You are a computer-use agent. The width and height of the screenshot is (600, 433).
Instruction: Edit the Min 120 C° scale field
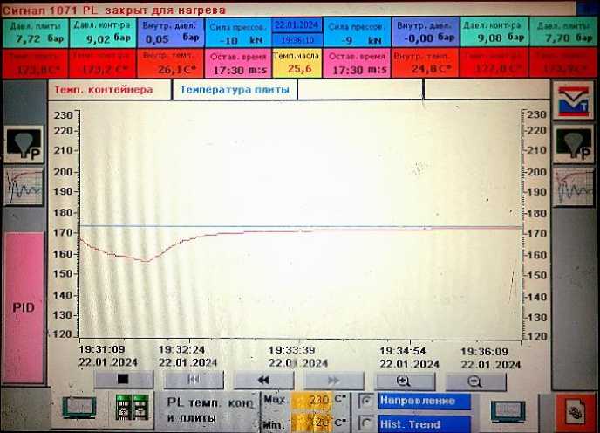coord(312,423)
